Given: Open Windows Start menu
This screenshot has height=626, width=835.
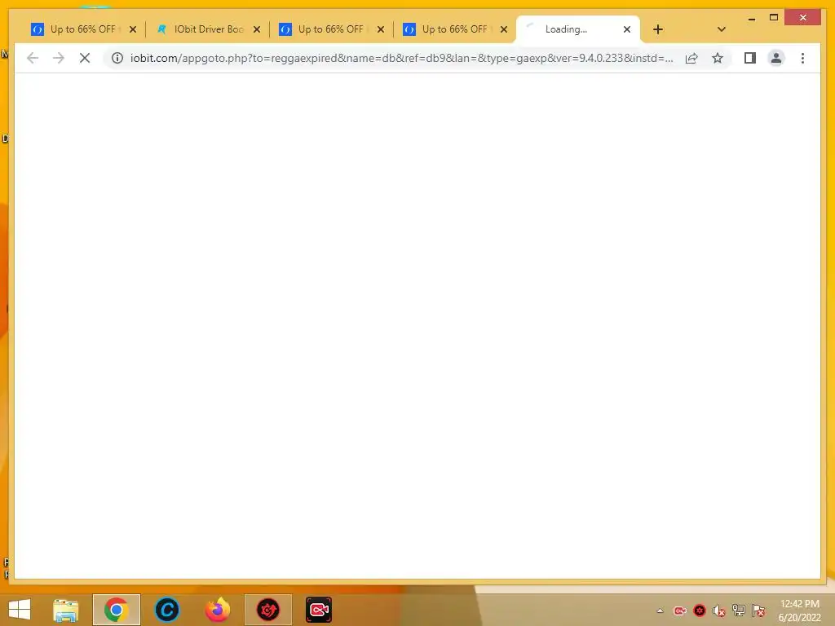Looking at the screenshot, I should (x=20, y=610).
